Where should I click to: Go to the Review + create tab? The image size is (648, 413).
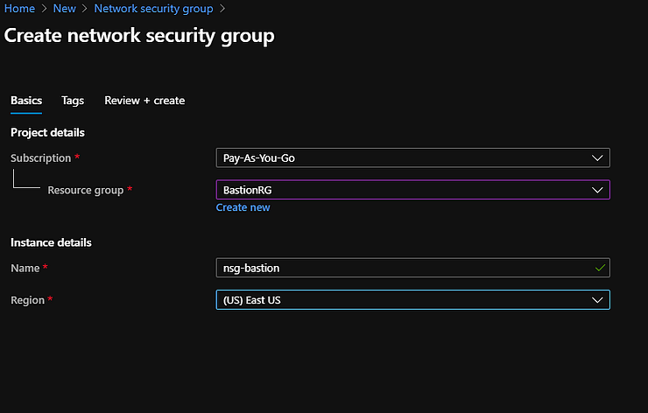tap(144, 101)
